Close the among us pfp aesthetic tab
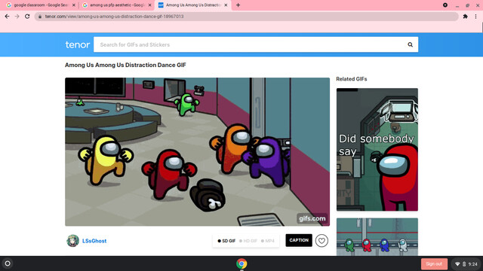483x271 pixels. 149,5
